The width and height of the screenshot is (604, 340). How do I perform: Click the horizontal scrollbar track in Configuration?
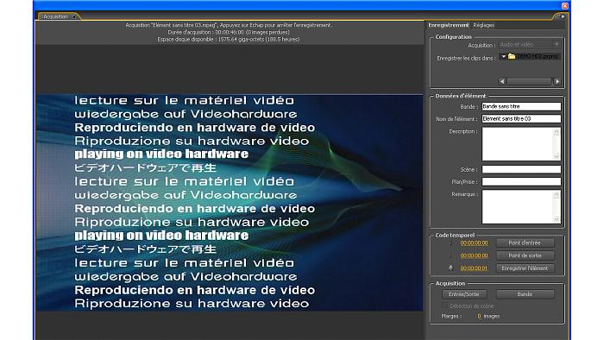529,81
